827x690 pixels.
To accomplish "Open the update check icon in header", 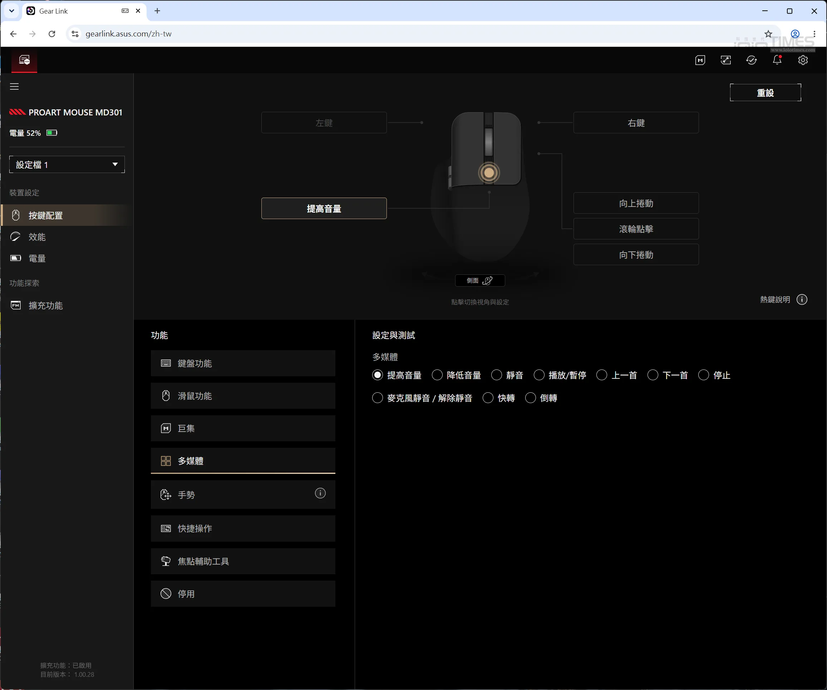I will pyautogui.click(x=752, y=60).
